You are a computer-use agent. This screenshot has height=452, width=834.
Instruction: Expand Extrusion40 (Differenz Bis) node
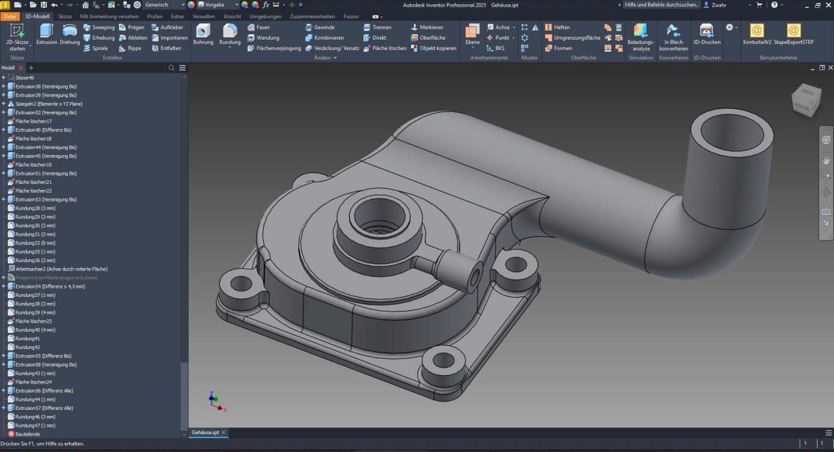4,130
